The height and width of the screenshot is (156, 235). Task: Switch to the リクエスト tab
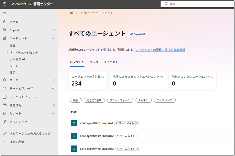pos(111,62)
